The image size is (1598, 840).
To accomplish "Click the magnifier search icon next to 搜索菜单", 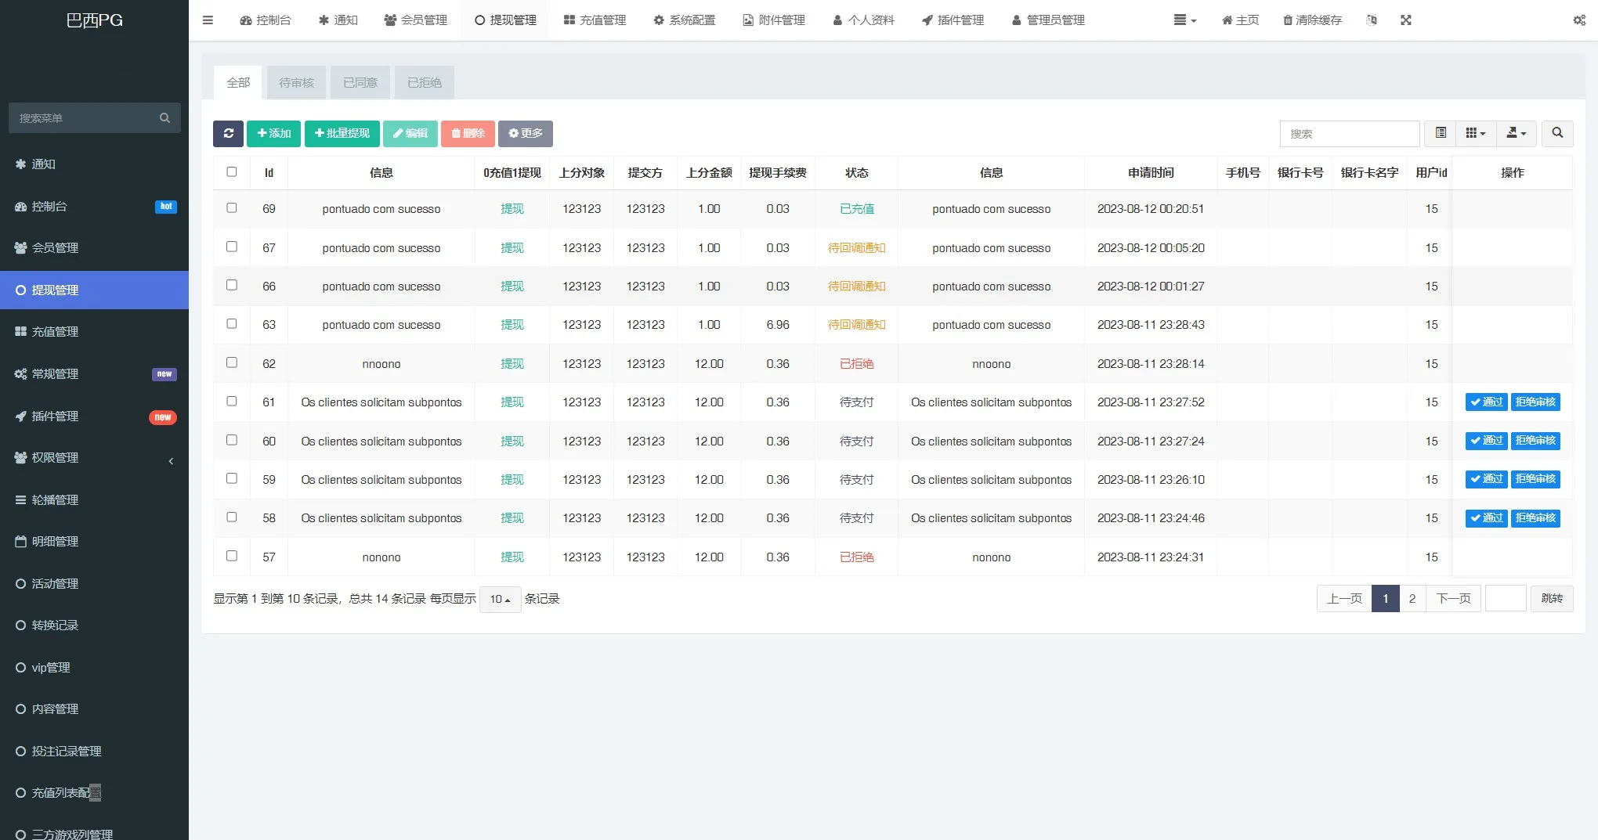I will 164,117.
